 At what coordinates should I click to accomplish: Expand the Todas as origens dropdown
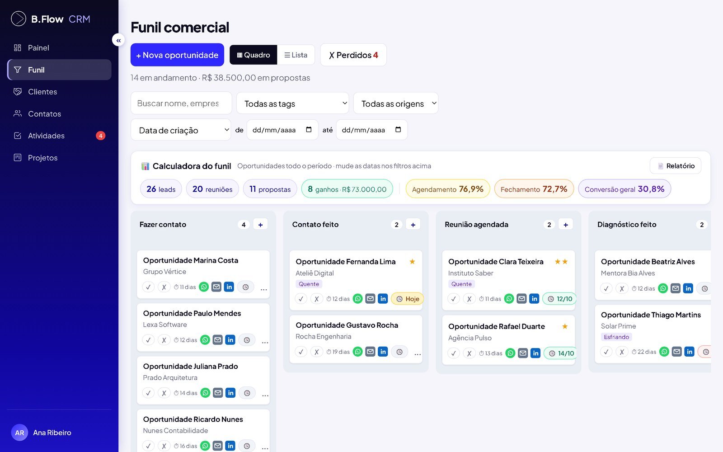pyautogui.click(x=396, y=103)
